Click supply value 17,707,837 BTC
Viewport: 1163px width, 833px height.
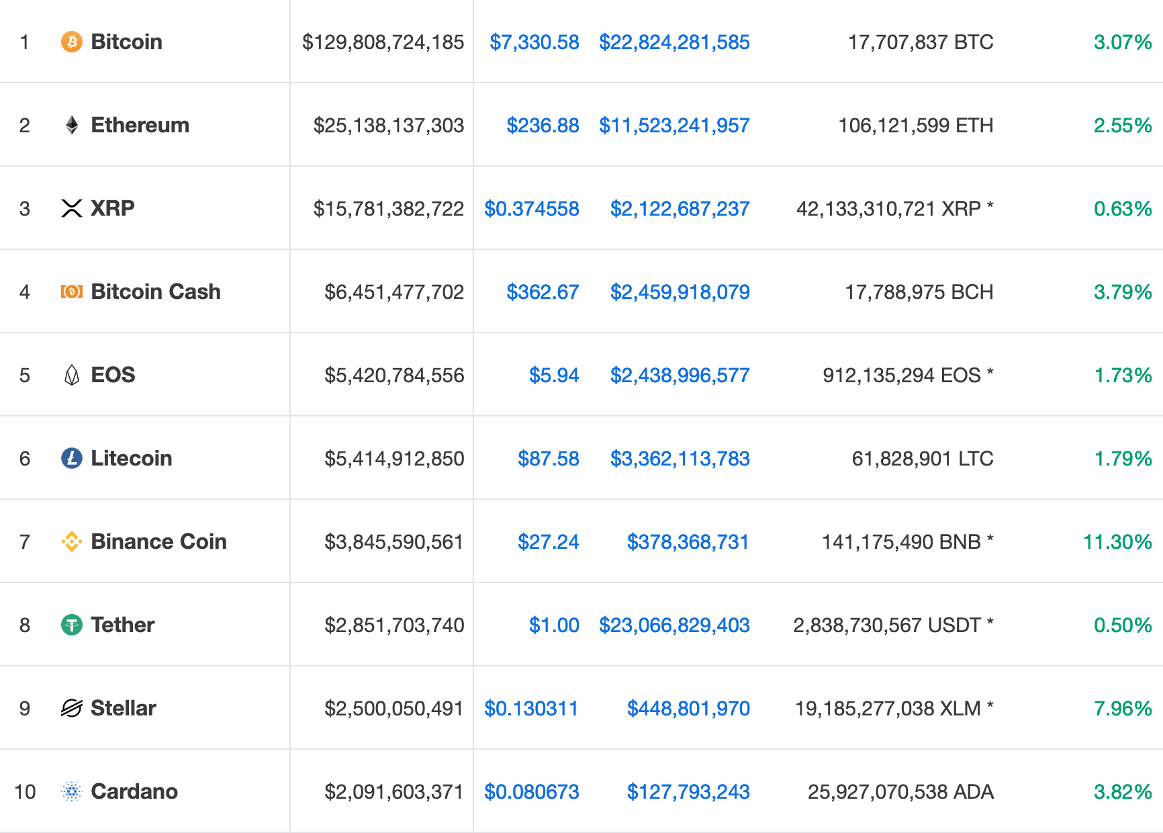pyautogui.click(x=921, y=42)
